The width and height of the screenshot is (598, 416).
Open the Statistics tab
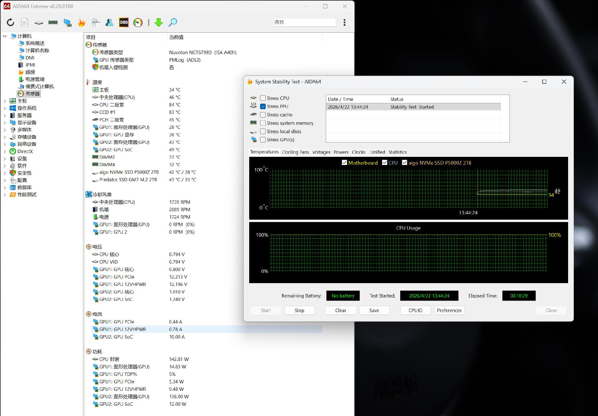(x=397, y=152)
